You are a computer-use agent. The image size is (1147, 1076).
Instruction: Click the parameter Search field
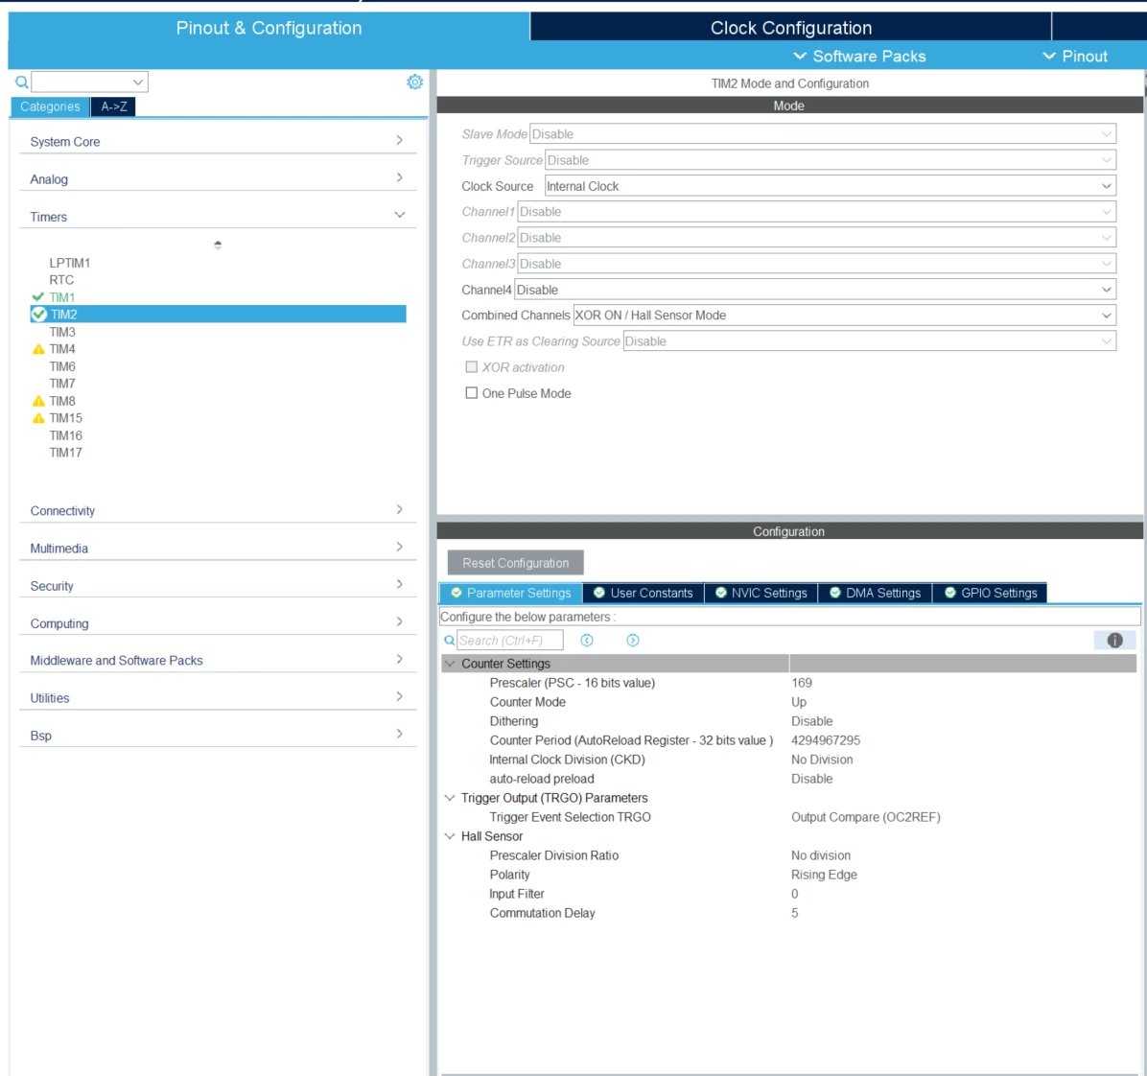click(x=510, y=640)
